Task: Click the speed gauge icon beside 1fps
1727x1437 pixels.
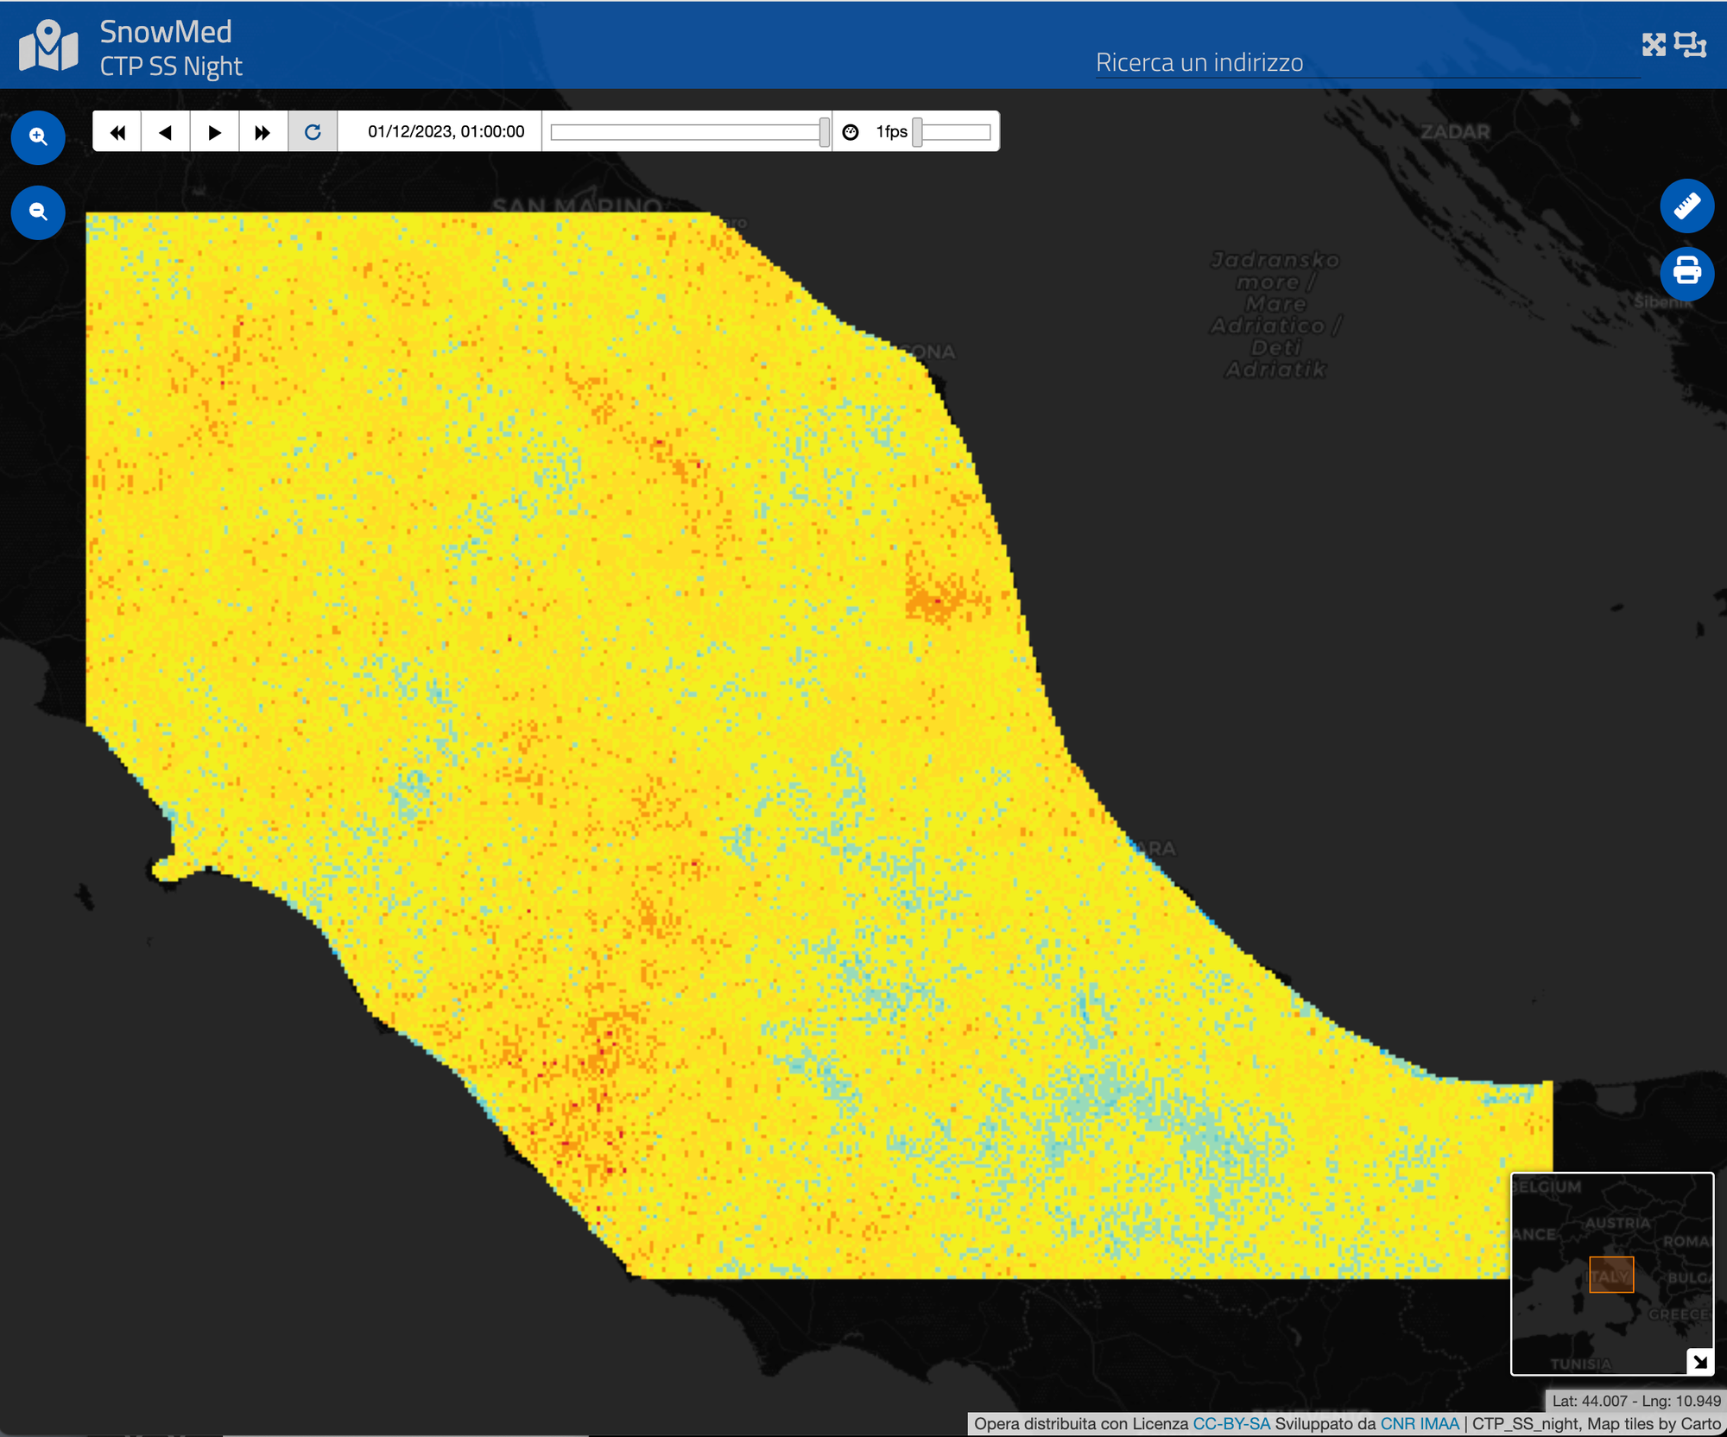Action: click(x=851, y=132)
